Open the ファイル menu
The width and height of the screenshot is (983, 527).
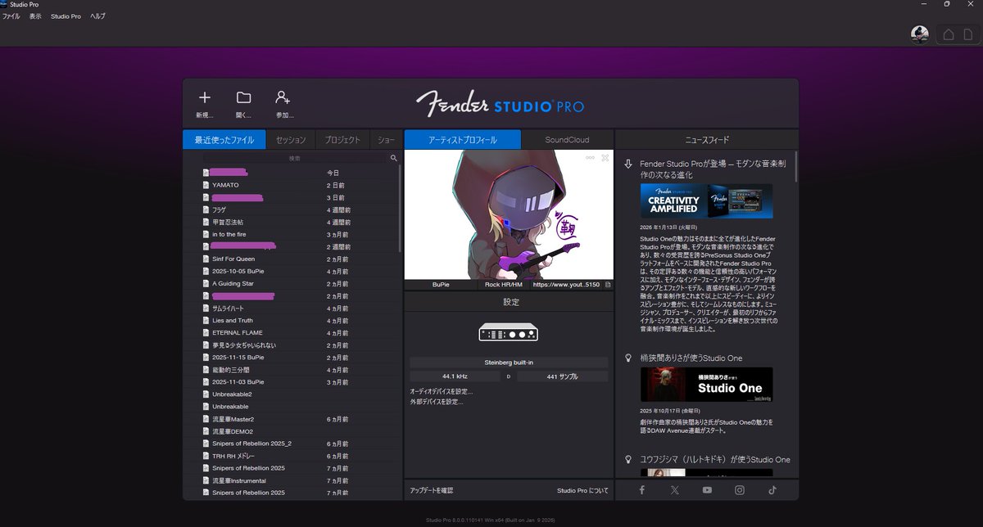(11, 16)
